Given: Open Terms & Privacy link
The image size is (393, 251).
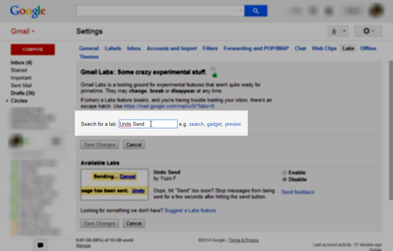Looking at the screenshot, I should [244, 240].
